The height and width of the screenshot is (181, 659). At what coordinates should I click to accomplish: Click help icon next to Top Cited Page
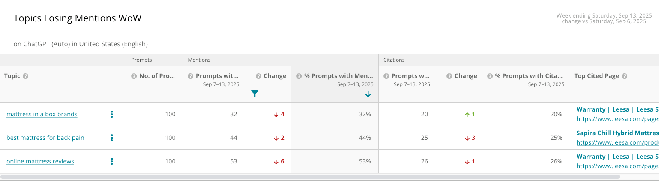[624, 76]
